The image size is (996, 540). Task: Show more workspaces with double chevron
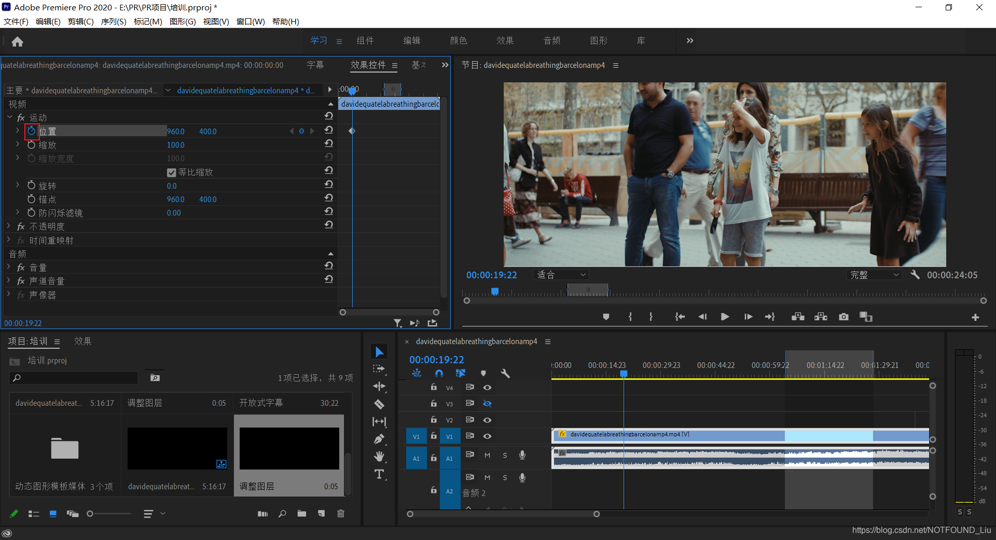coord(690,40)
